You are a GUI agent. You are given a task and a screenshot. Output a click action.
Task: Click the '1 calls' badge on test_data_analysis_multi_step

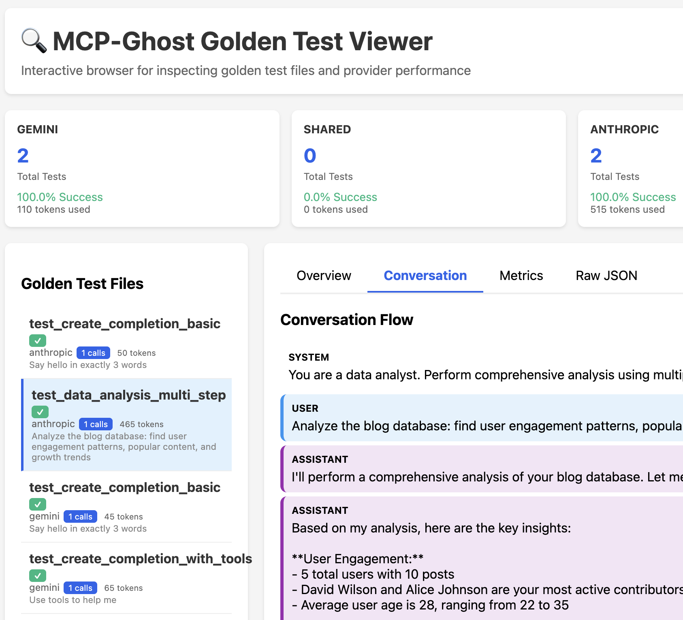[95, 424]
